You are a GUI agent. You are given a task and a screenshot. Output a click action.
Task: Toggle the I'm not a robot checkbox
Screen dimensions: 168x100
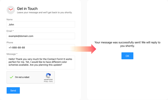12,77
